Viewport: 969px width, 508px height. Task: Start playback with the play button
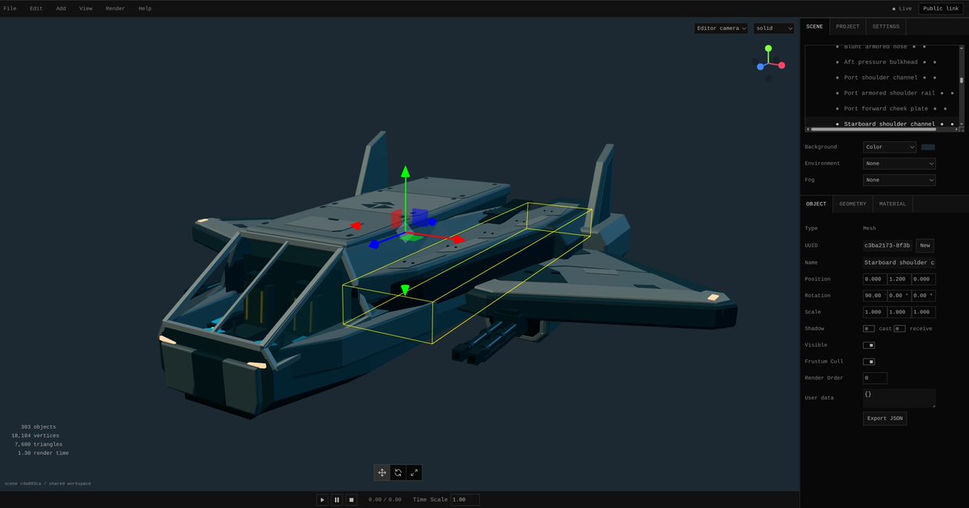click(322, 500)
